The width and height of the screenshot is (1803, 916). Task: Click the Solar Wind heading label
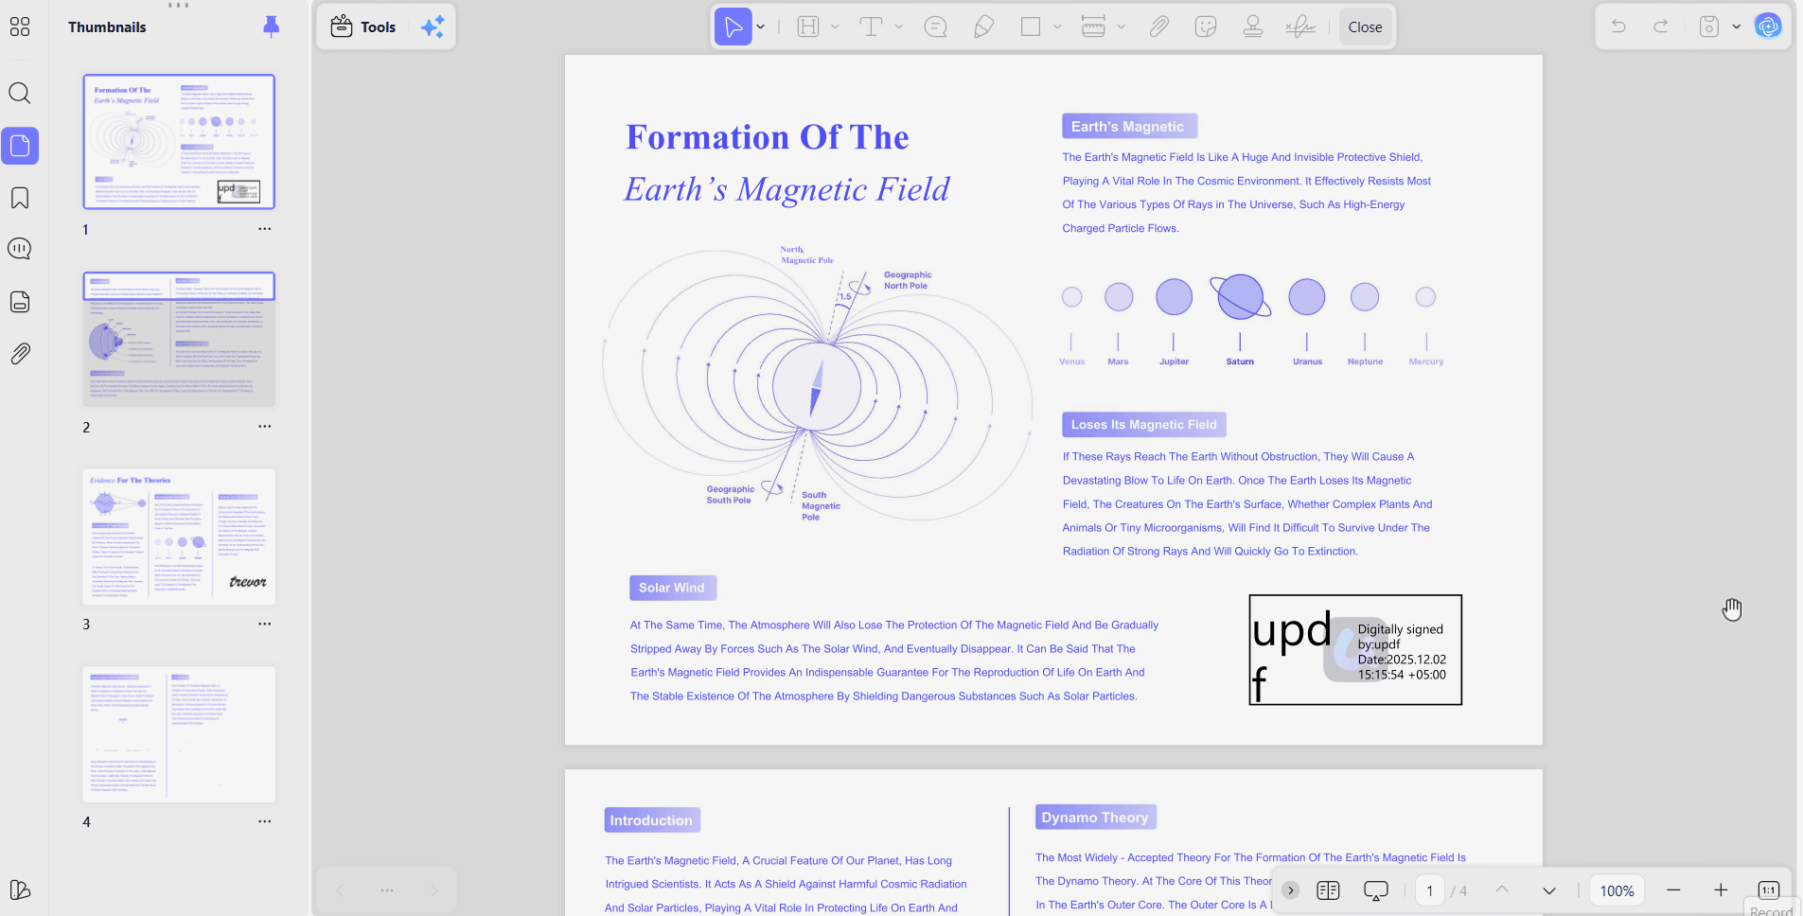coord(672,588)
